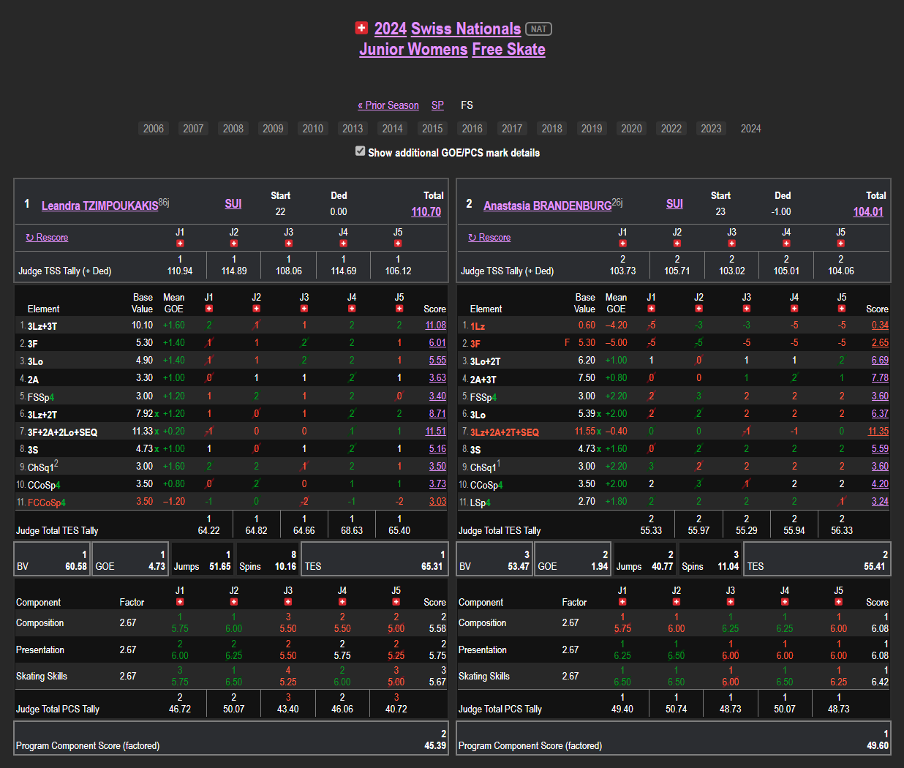The height and width of the screenshot is (768, 904).
Task: Open Tzimpoukakis total score 110.70
Action: pyautogui.click(x=426, y=211)
